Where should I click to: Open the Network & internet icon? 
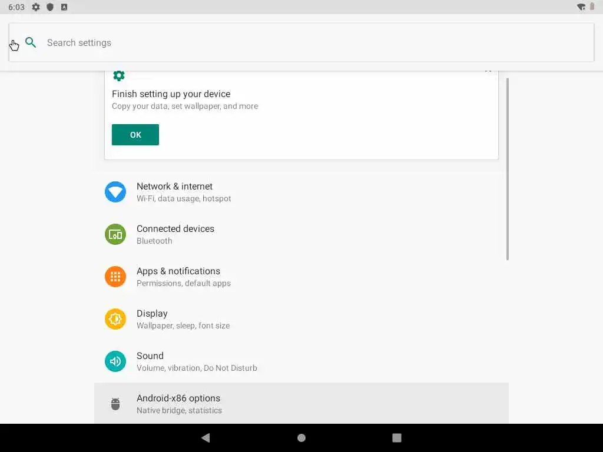[x=115, y=192]
